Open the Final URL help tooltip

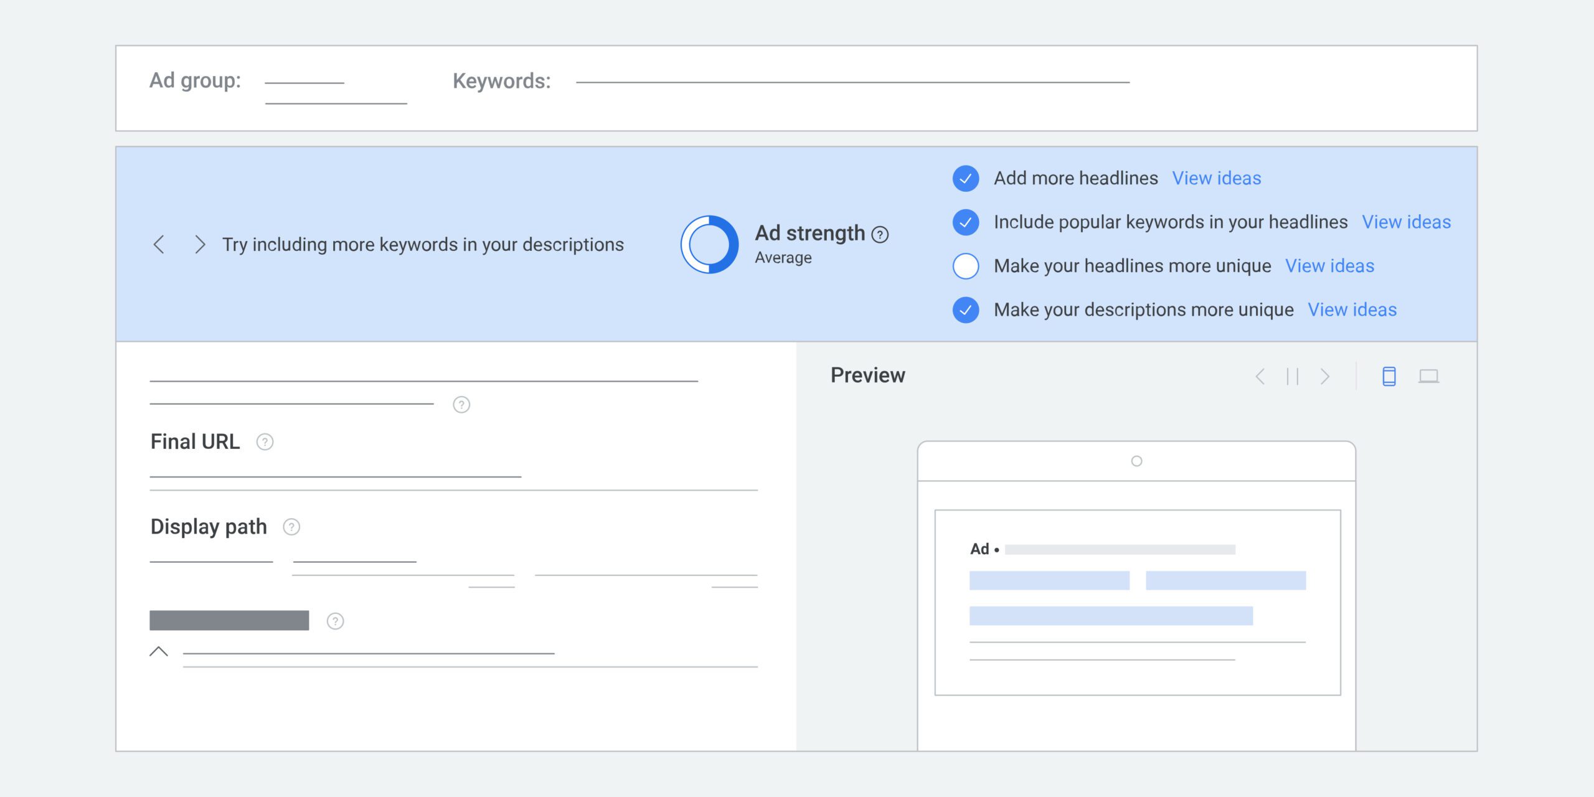point(265,443)
